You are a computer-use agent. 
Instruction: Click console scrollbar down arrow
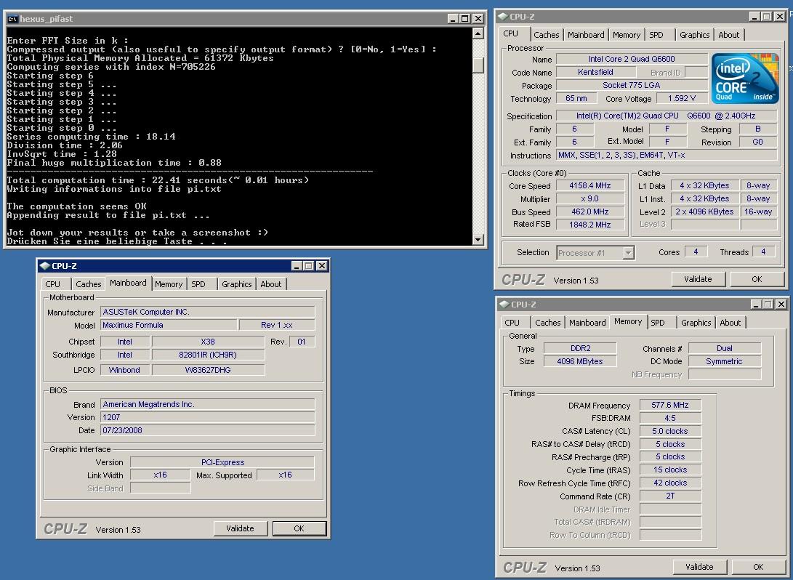pos(478,240)
